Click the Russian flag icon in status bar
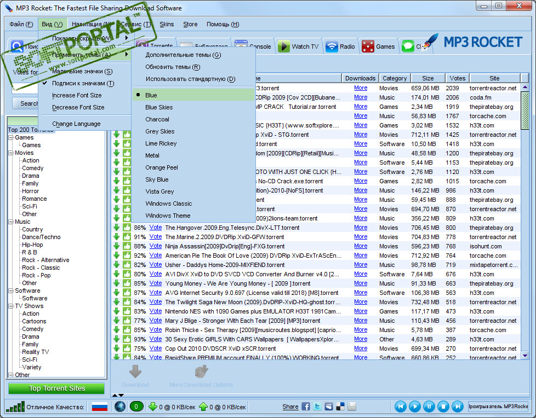Image resolution: width=536 pixels, height=418 pixels. point(100,407)
